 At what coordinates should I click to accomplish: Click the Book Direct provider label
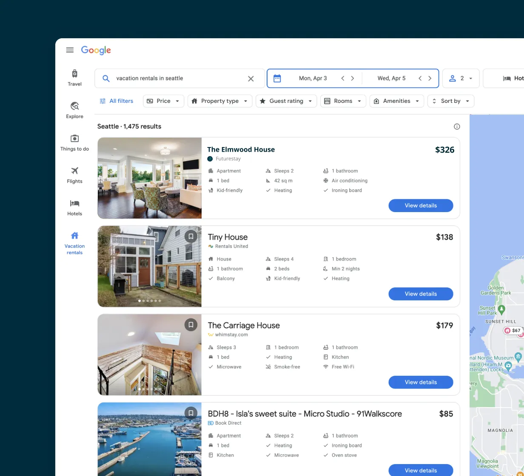[225, 423]
